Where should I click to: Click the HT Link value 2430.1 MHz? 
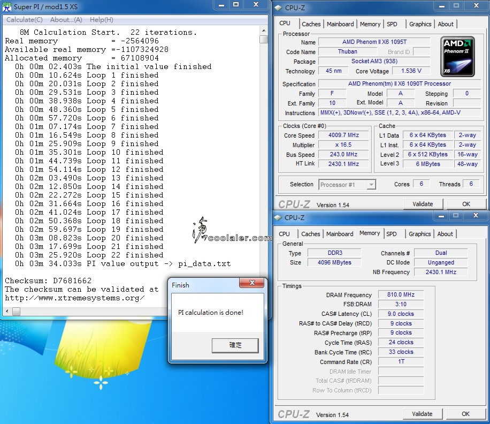[x=343, y=164]
